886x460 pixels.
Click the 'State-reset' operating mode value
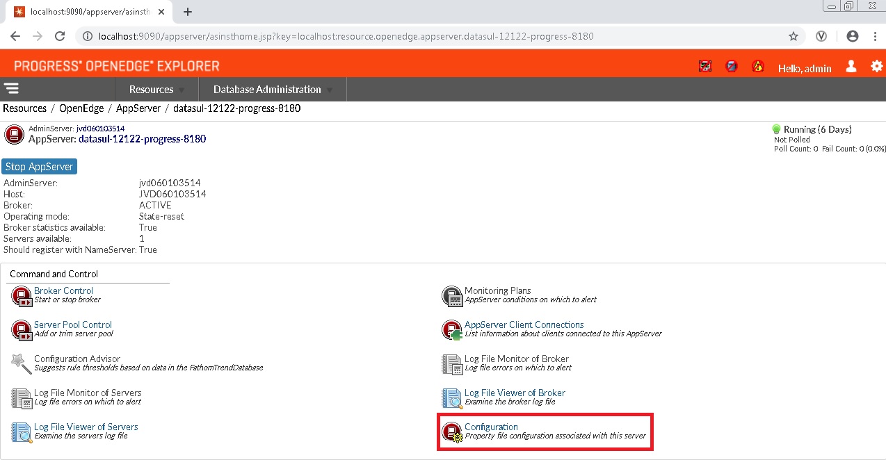point(161,216)
